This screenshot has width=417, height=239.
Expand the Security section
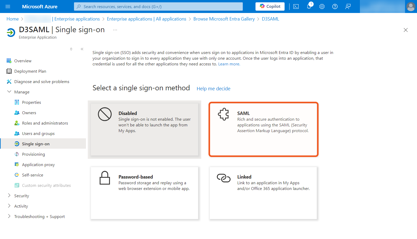9,196
